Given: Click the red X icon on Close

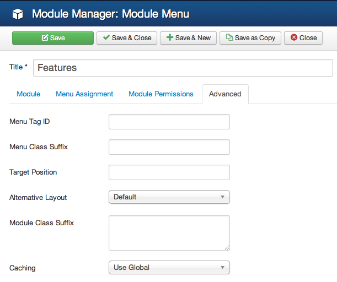Looking at the screenshot, I should pyautogui.click(x=294, y=37).
